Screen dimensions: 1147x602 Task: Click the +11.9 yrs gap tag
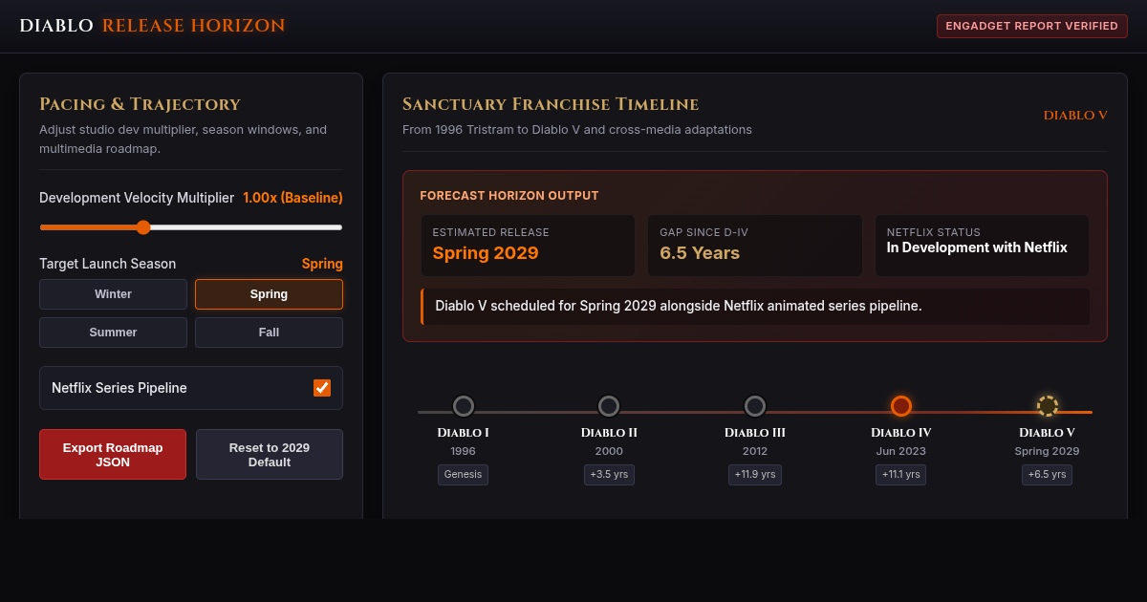pos(755,475)
